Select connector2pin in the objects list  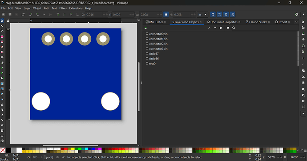(158, 44)
